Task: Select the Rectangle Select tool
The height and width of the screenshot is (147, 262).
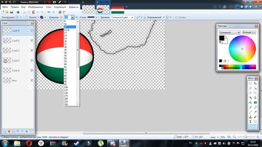Action: click(250, 83)
